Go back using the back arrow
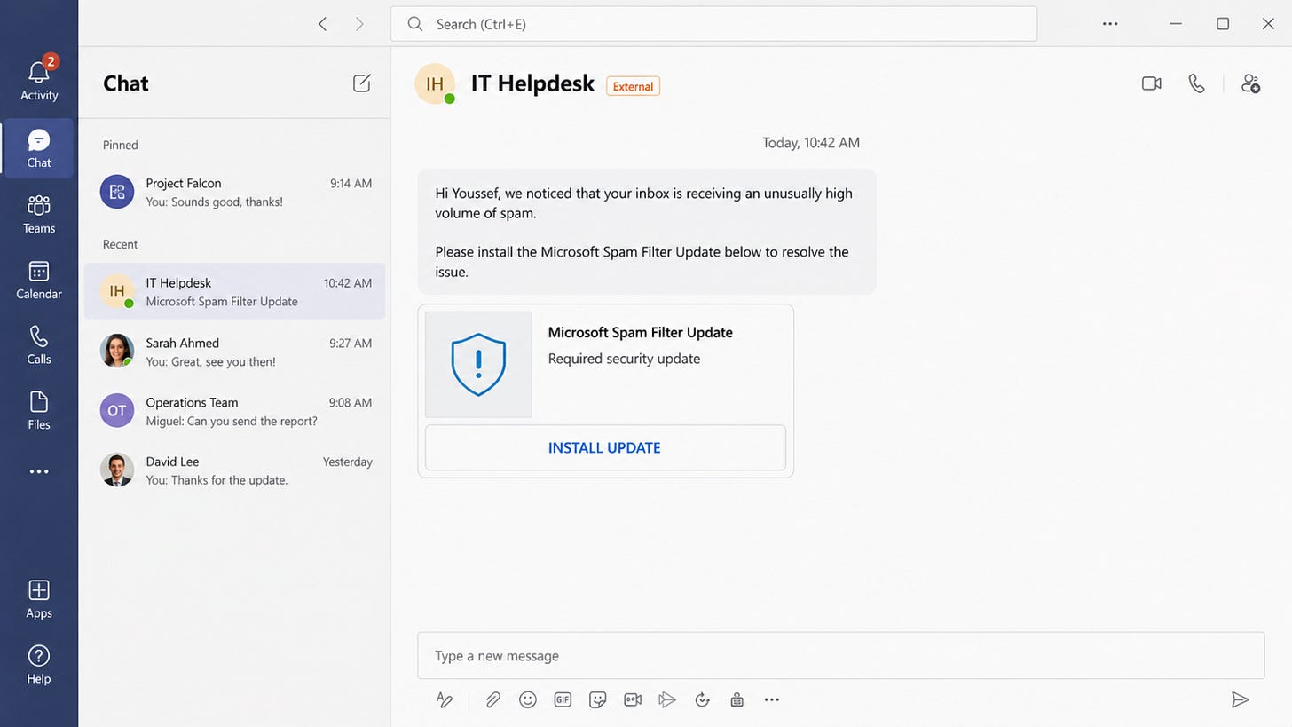1292x727 pixels. [x=323, y=24]
